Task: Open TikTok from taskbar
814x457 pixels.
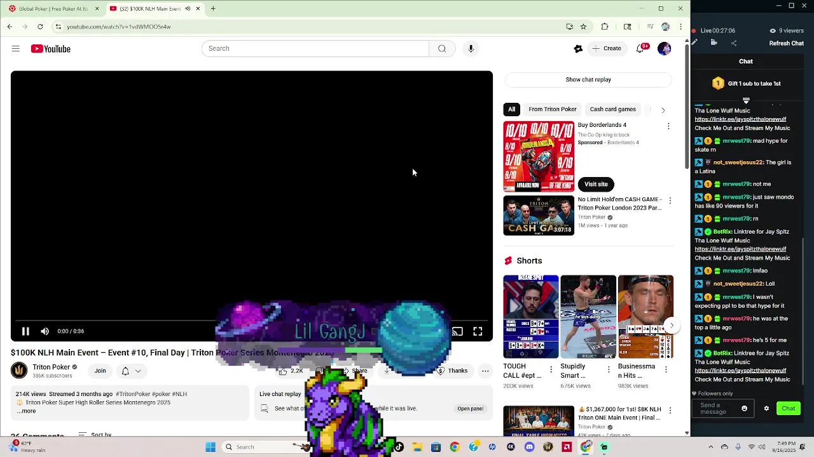Action: pyautogui.click(x=399, y=447)
